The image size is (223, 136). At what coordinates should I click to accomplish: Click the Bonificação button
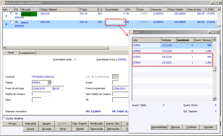[x=96, y=123]
